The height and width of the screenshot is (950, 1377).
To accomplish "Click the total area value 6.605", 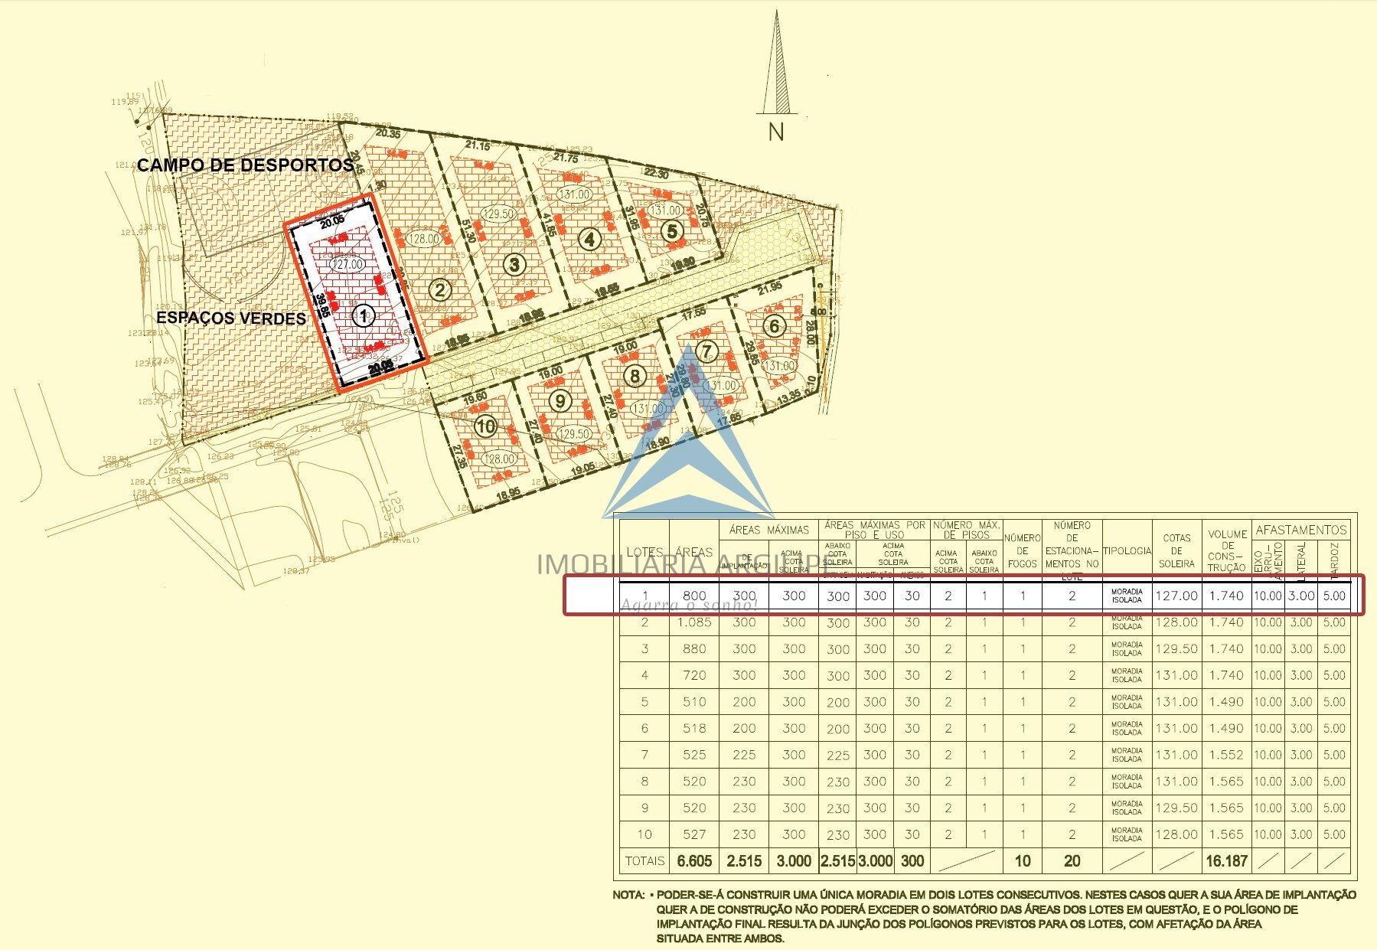I will (x=694, y=861).
